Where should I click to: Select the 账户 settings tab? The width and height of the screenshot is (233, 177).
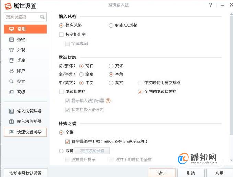pos(25,71)
